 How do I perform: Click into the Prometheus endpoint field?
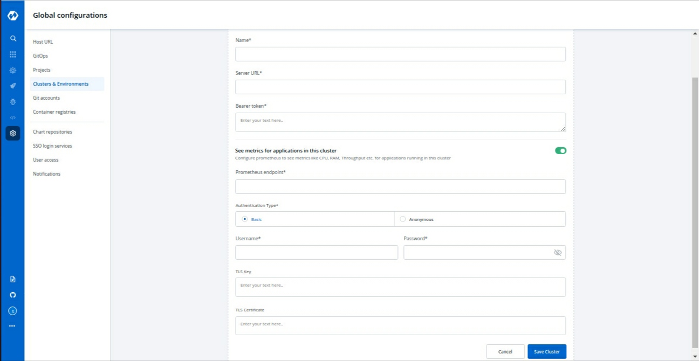[400, 186]
